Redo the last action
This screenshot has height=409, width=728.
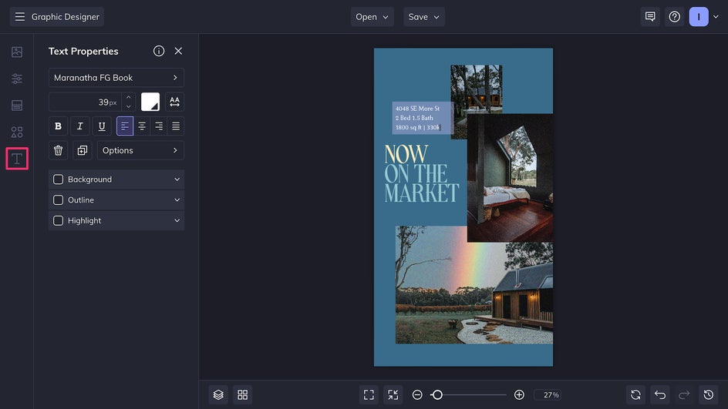[x=684, y=394]
